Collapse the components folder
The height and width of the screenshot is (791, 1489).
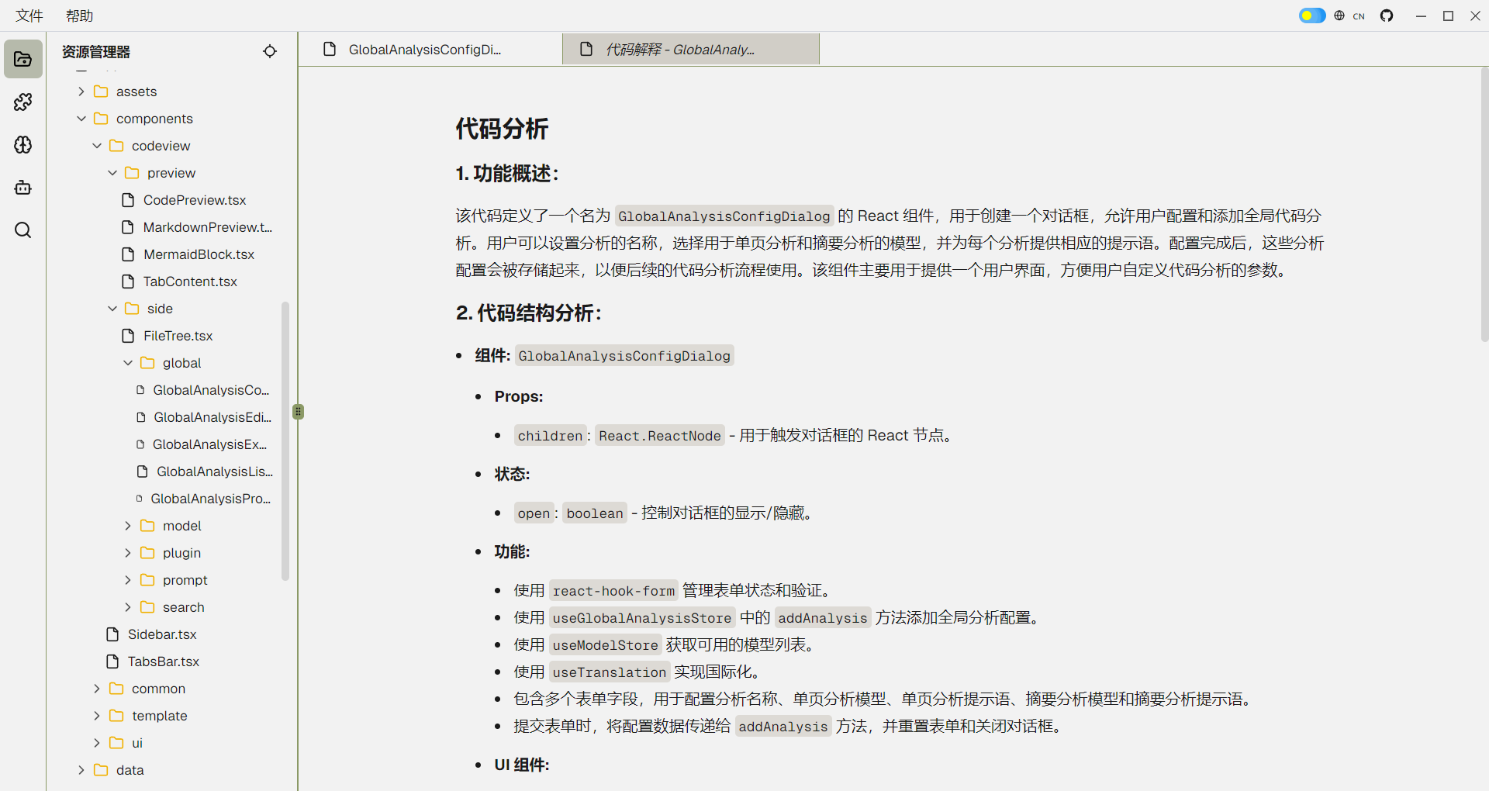pyautogui.click(x=81, y=118)
